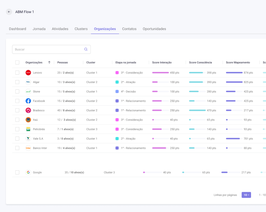The height and width of the screenshot is (212, 266).
Task: Click the search magnifier icon
Action: [x=86, y=49]
